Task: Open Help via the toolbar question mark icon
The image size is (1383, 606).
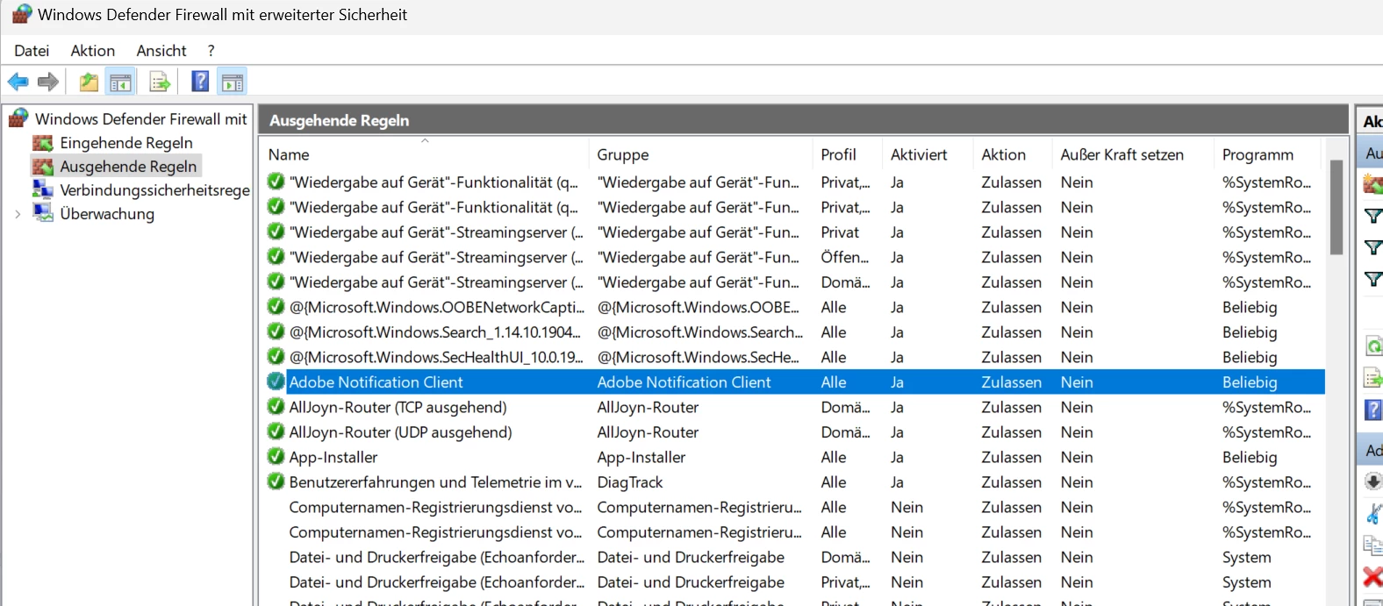Action: pos(200,82)
